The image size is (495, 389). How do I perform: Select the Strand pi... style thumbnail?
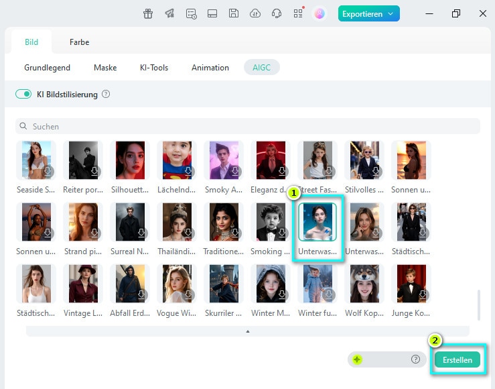83,222
